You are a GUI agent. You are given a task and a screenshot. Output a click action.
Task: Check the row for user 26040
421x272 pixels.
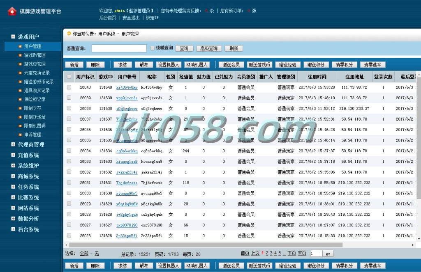pyautogui.click(x=69, y=87)
